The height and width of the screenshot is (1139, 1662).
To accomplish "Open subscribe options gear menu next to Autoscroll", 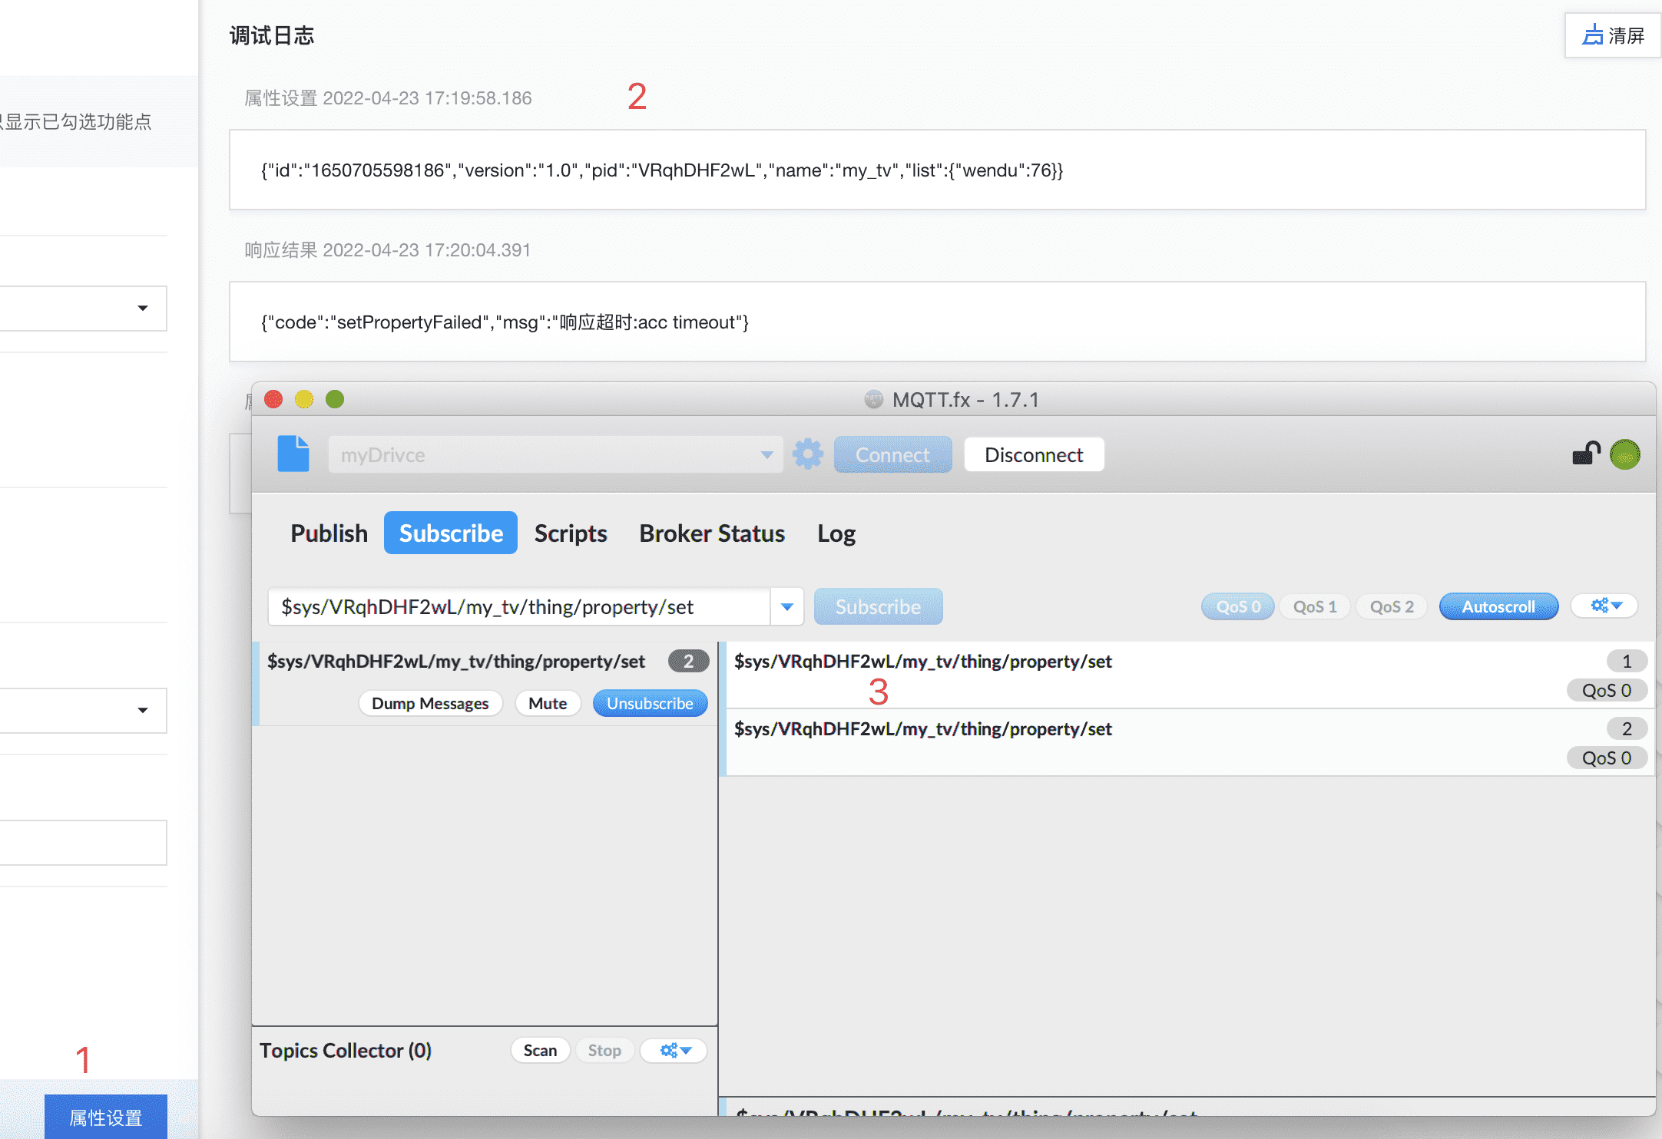I will point(1605,606).
